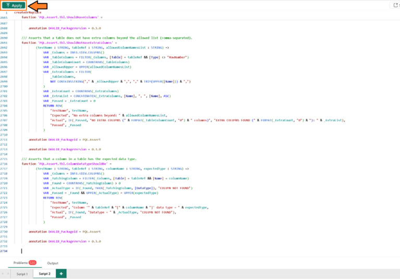Image resolution: width=400 pixels, height=279 pixels.
Task: Click the next script tabs arrow
Action: click(x=8, y=274)
